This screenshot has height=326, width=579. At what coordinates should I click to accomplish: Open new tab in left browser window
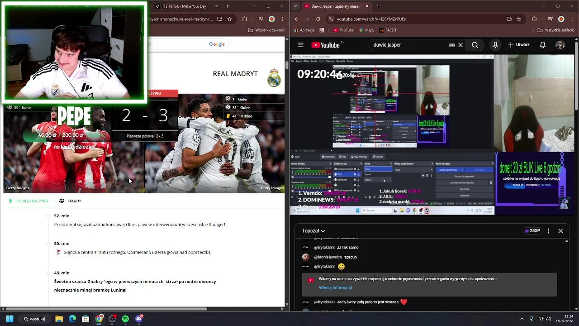227,6
